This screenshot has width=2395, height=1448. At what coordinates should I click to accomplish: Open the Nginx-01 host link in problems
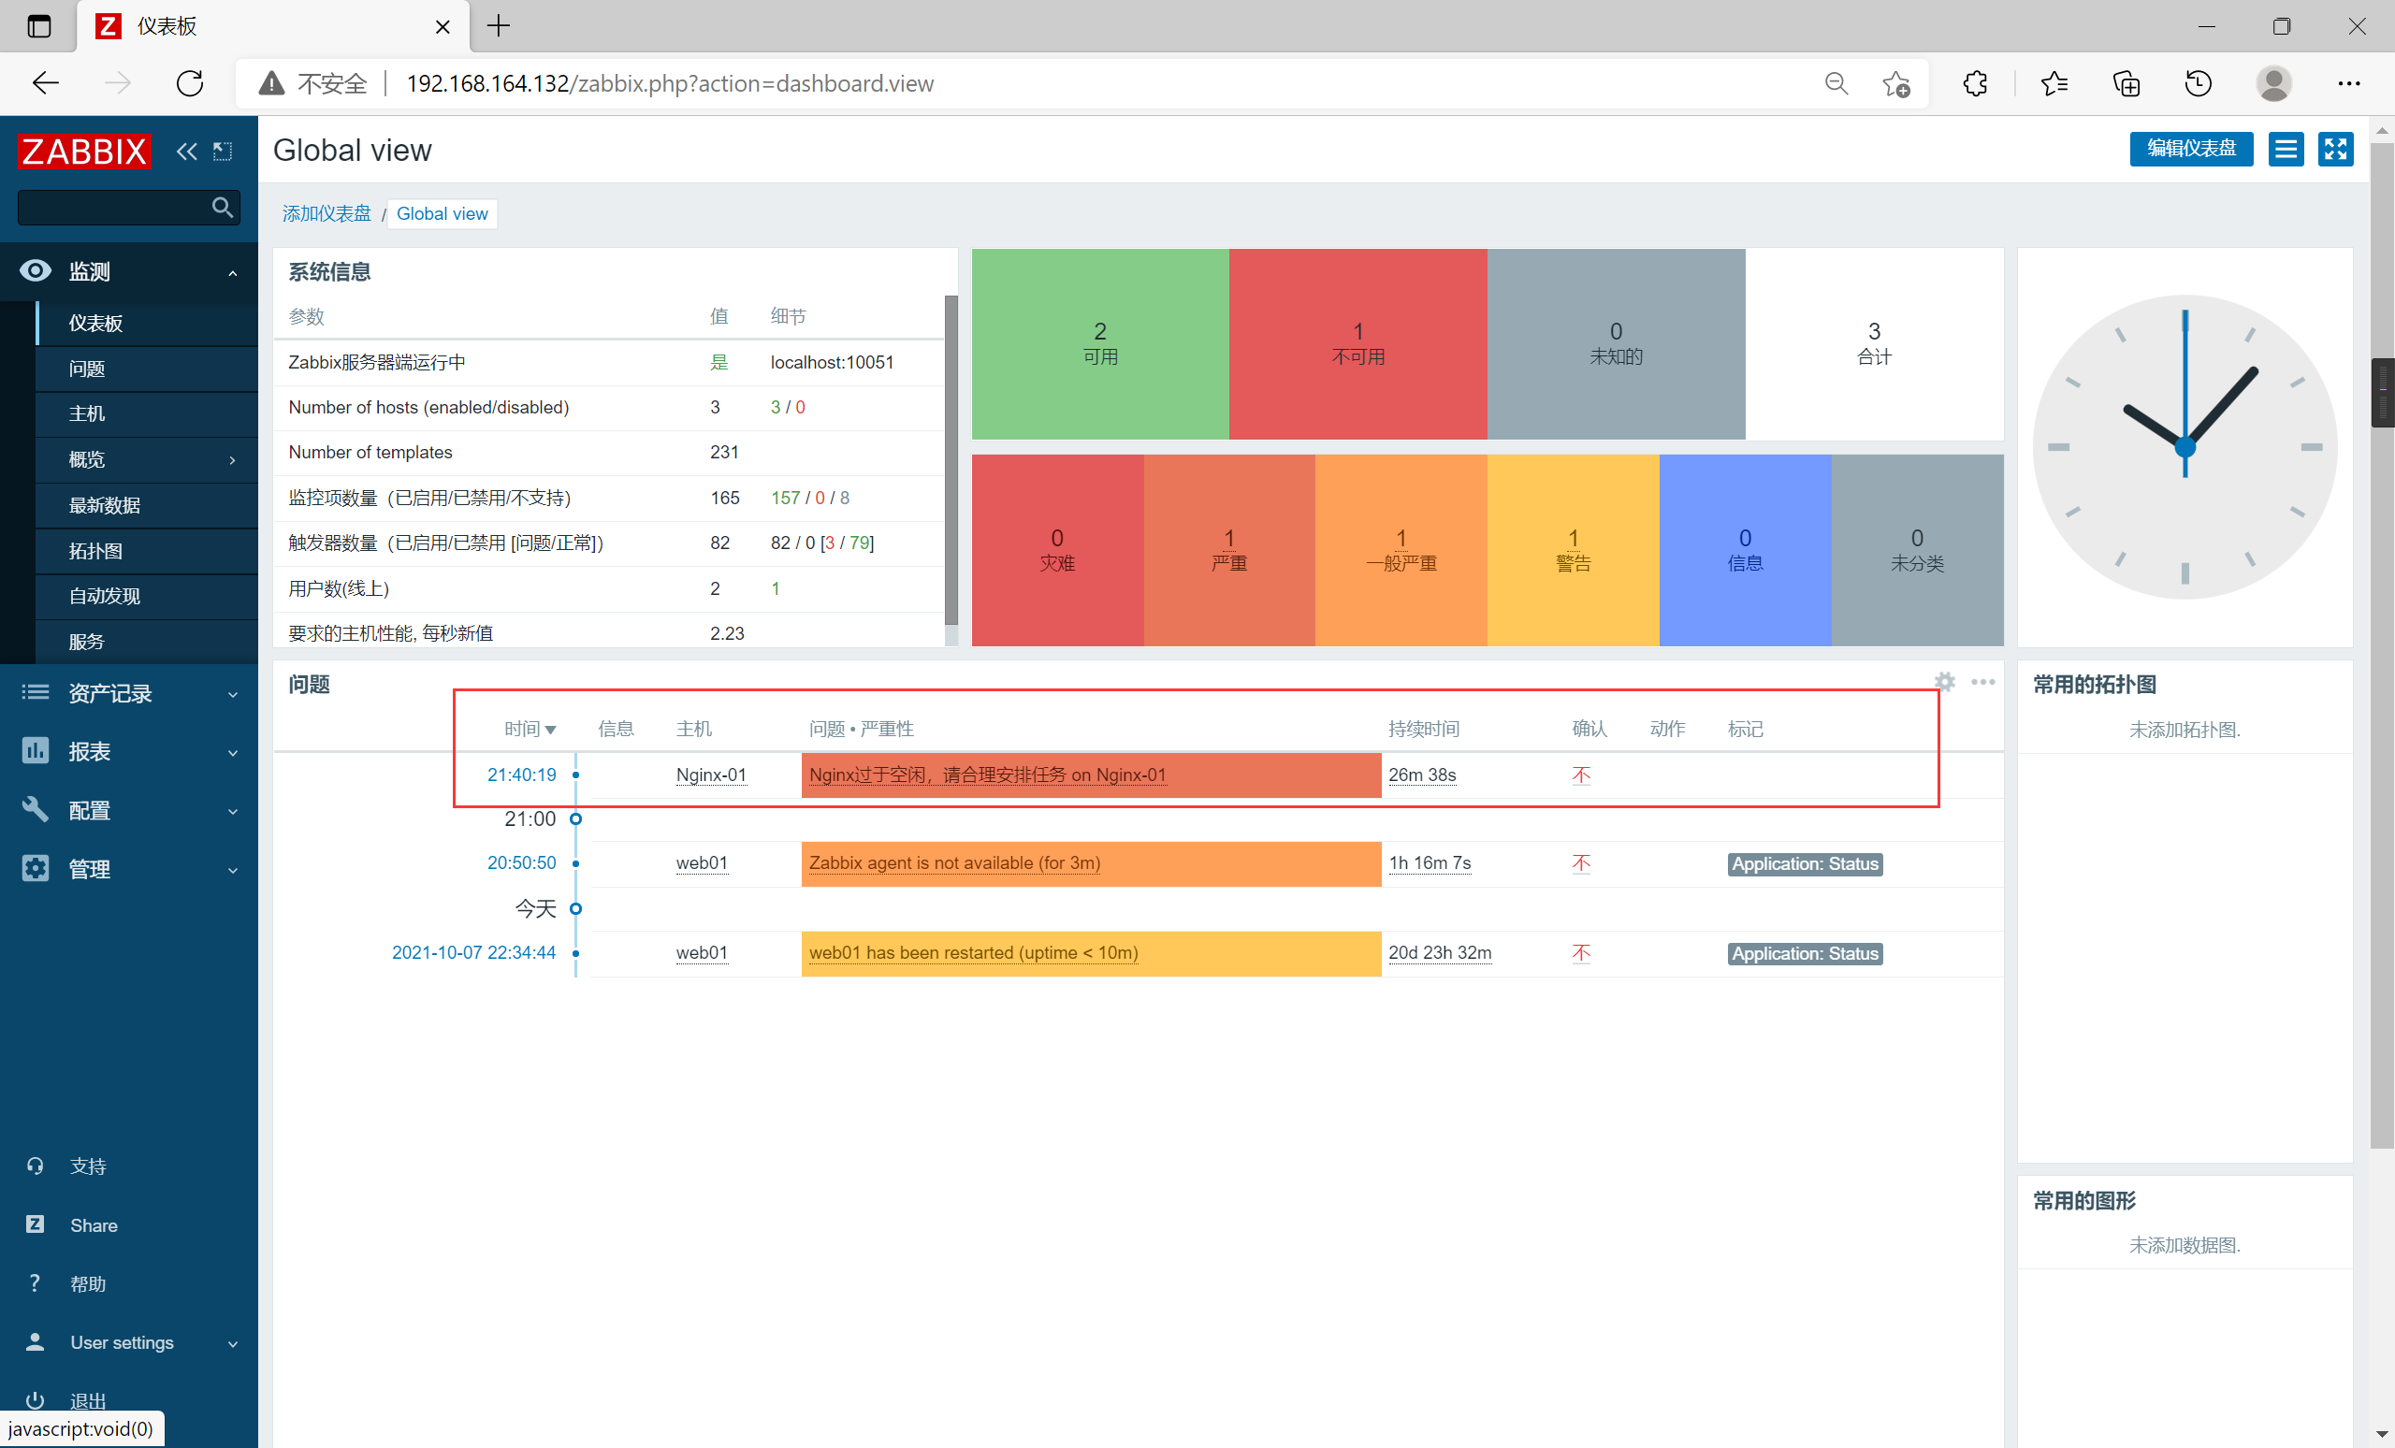tap(710, 775)
